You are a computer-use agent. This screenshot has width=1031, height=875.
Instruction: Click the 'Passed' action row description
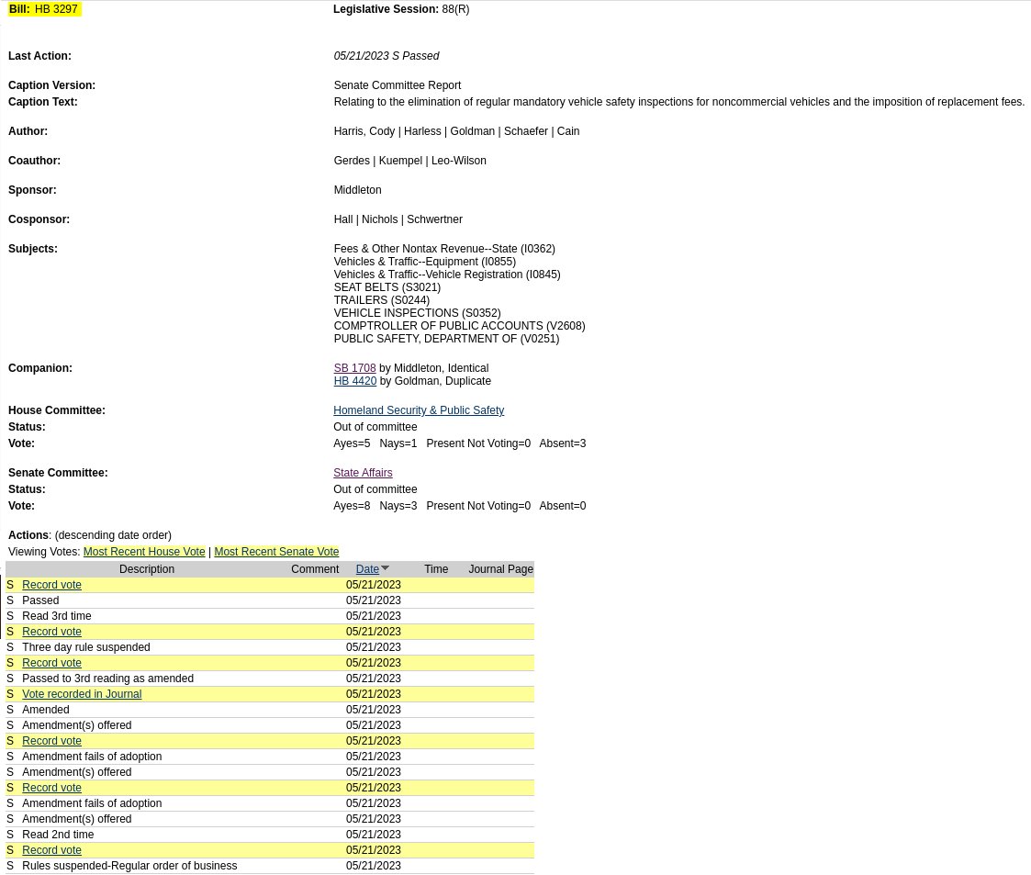(x=40, y=600)
